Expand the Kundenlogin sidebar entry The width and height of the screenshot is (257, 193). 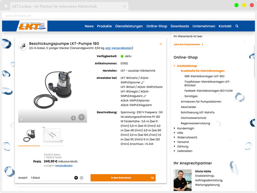(186, 128)
